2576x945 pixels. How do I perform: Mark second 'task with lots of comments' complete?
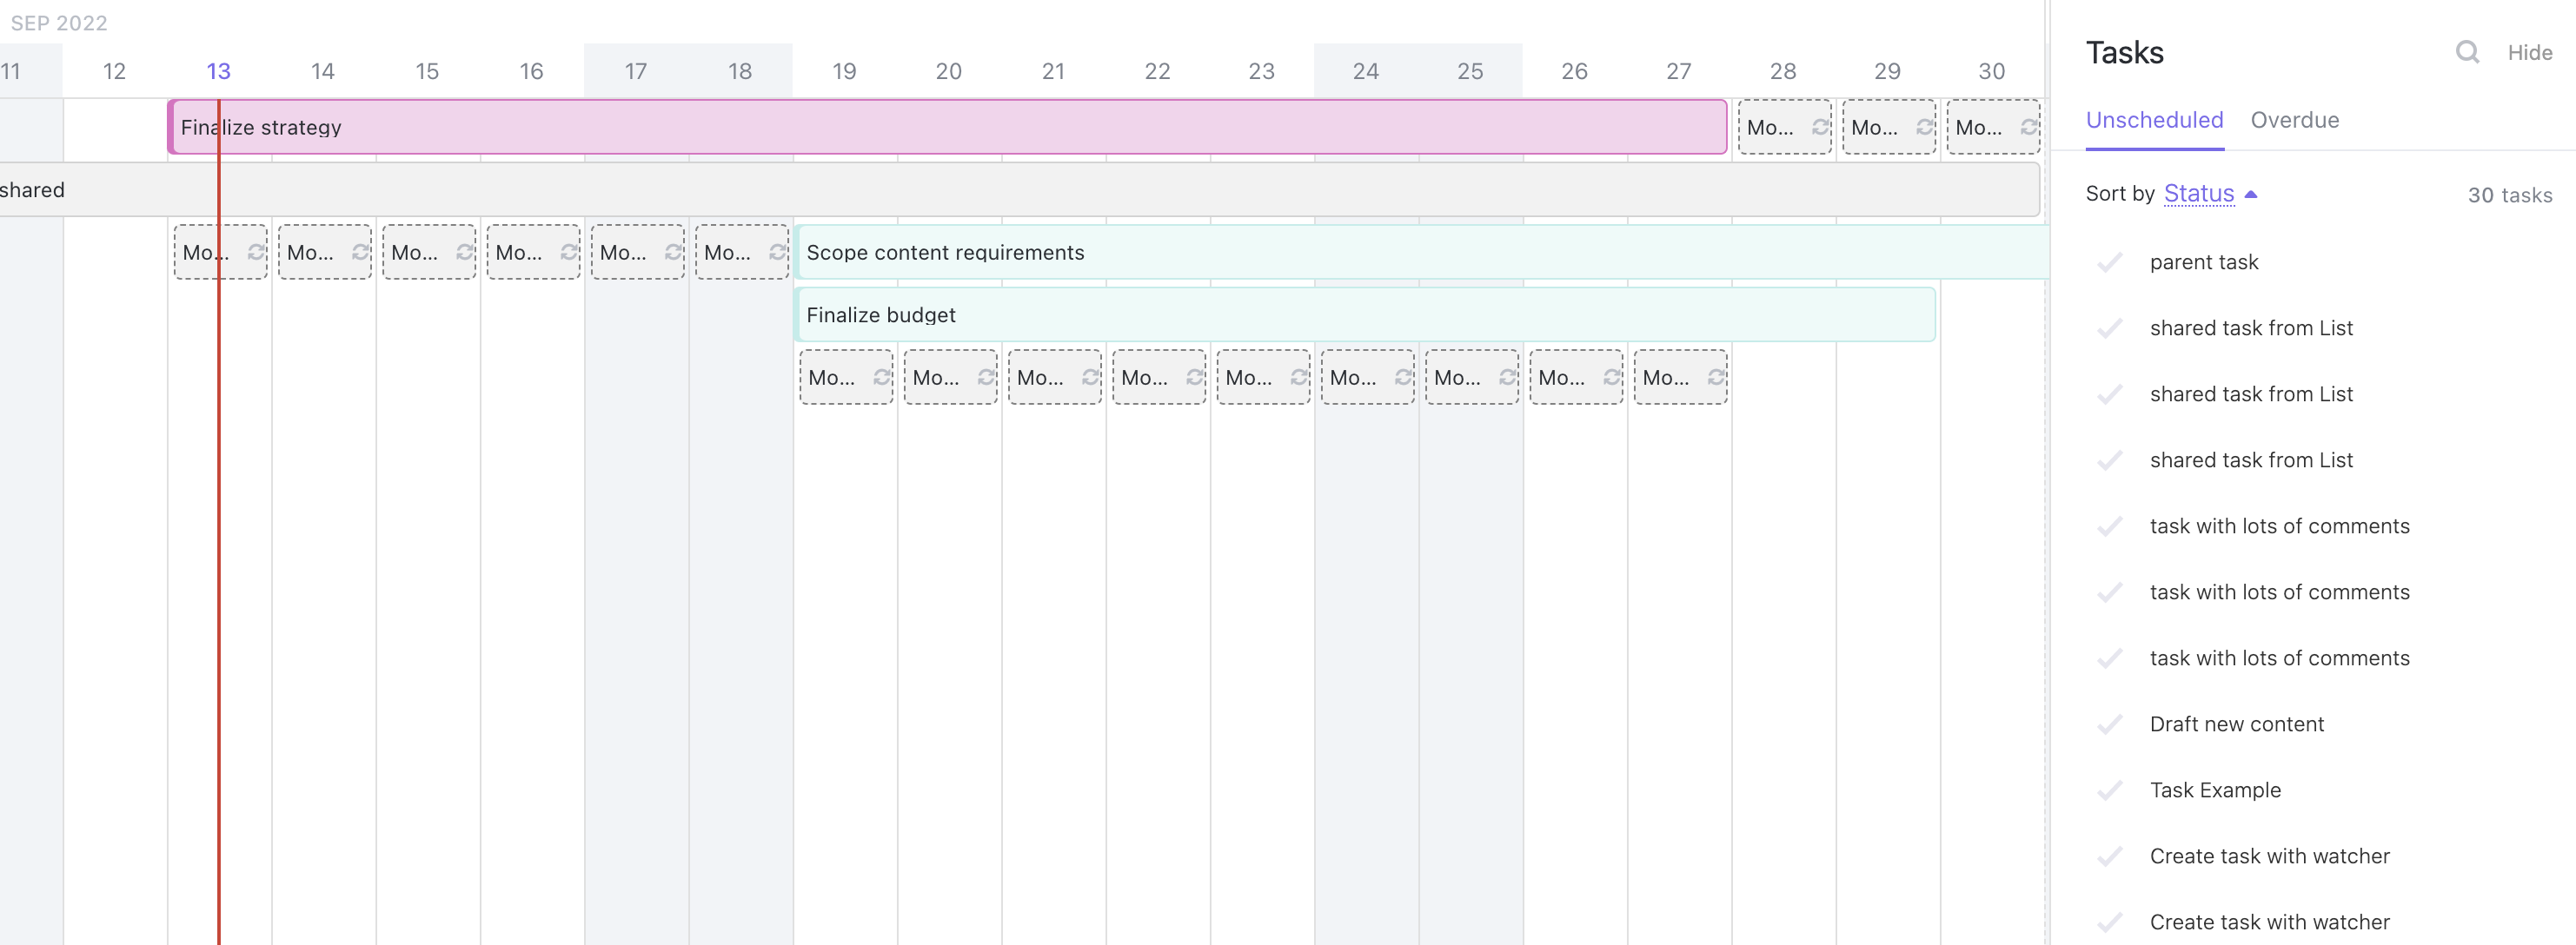coord(2110,592)
